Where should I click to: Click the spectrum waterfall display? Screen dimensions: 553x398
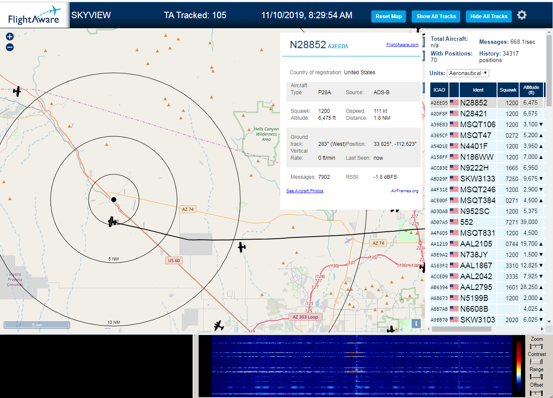click(362, 365)
